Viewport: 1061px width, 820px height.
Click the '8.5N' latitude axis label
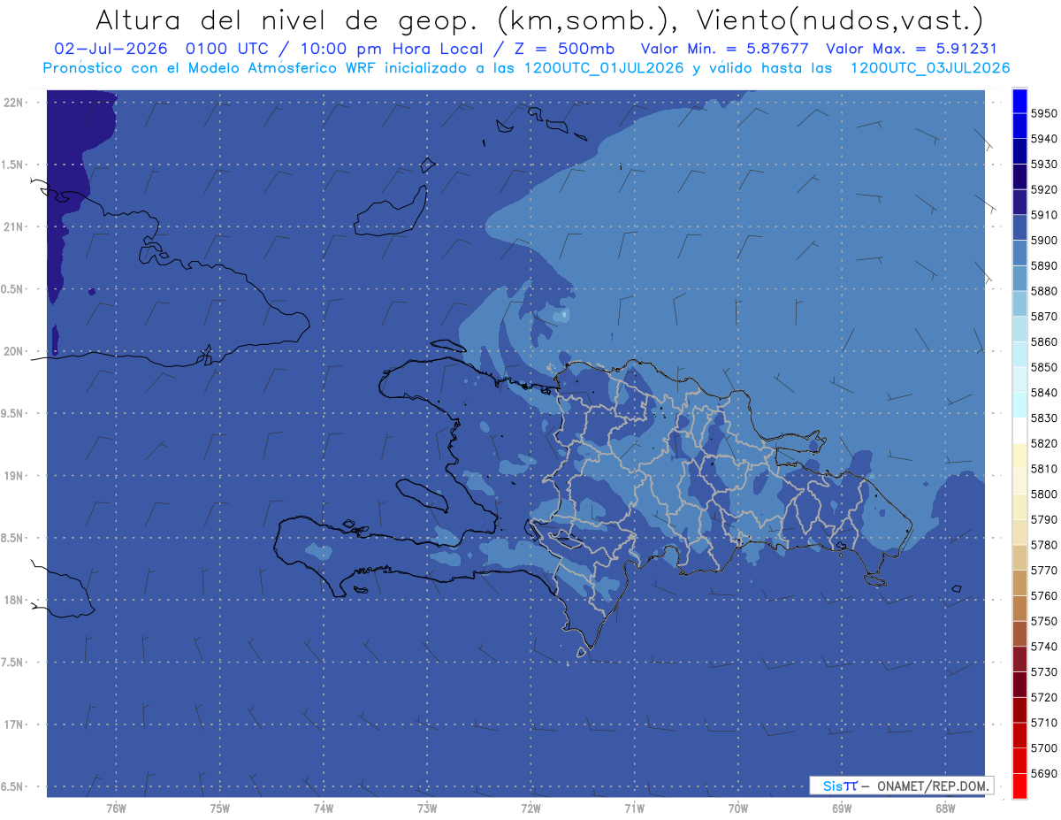point(13,538)
